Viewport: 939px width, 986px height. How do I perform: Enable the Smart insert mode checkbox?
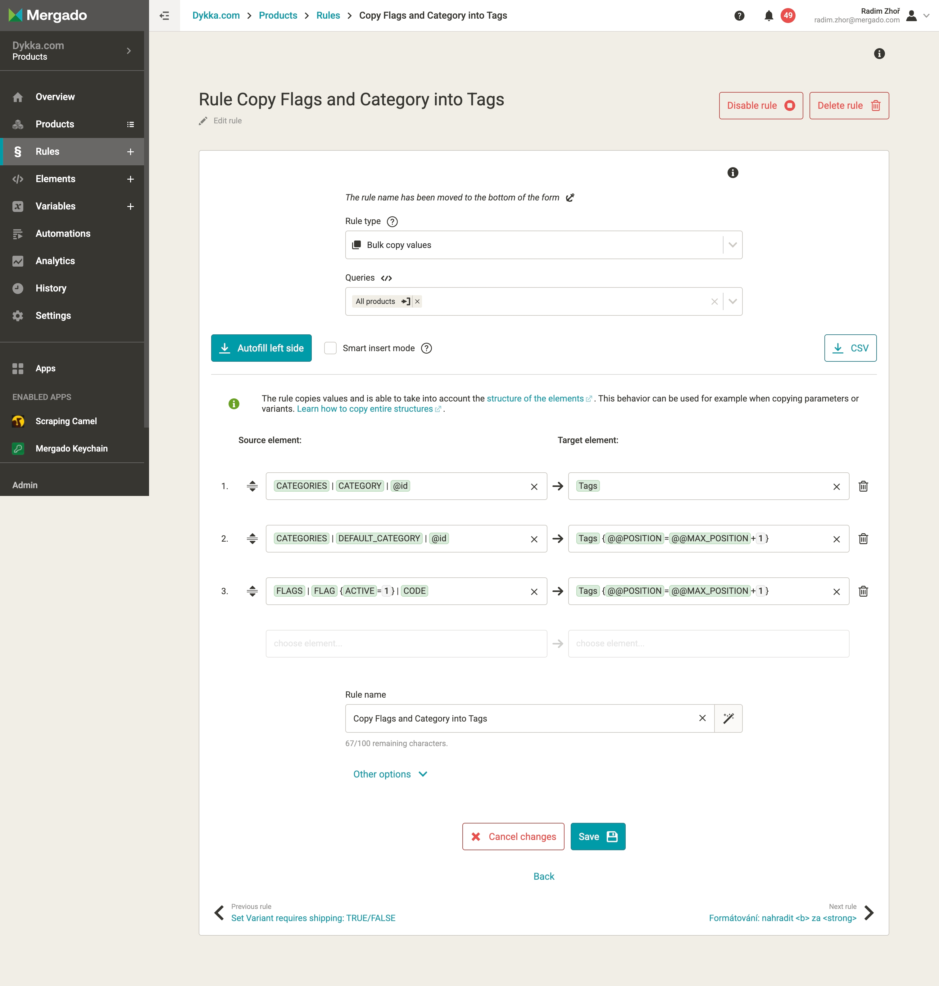pyautogui.click(x=330, y=348)
